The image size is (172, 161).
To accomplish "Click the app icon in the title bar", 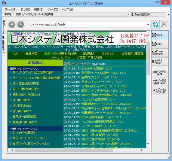I will coord(4,3).
